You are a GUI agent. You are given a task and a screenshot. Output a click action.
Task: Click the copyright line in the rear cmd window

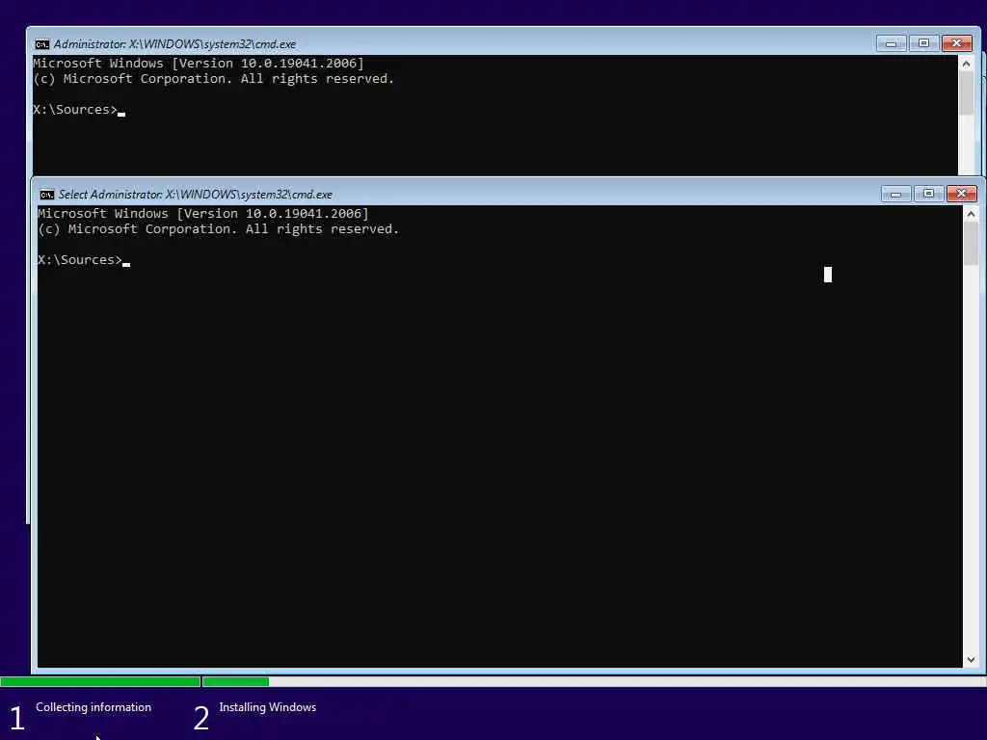coord(213,79)
